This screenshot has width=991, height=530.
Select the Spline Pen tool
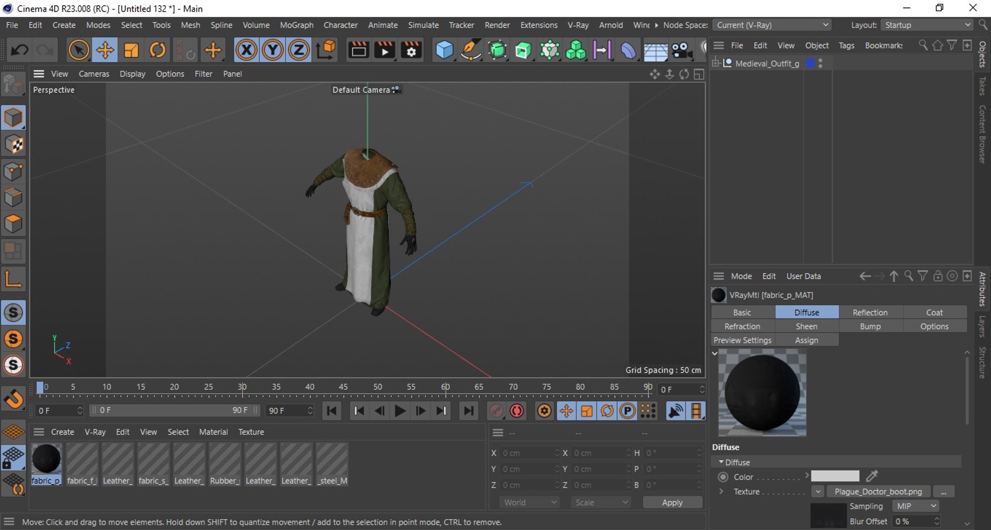[x=471, y=50]
